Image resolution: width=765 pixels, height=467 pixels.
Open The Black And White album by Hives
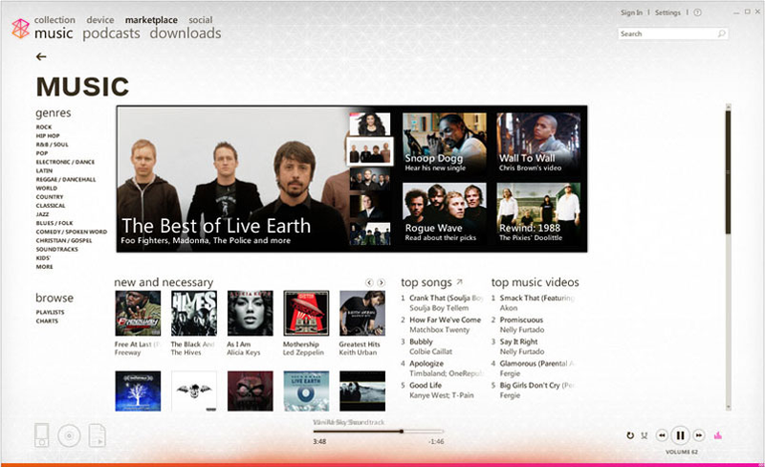[194, 313]
